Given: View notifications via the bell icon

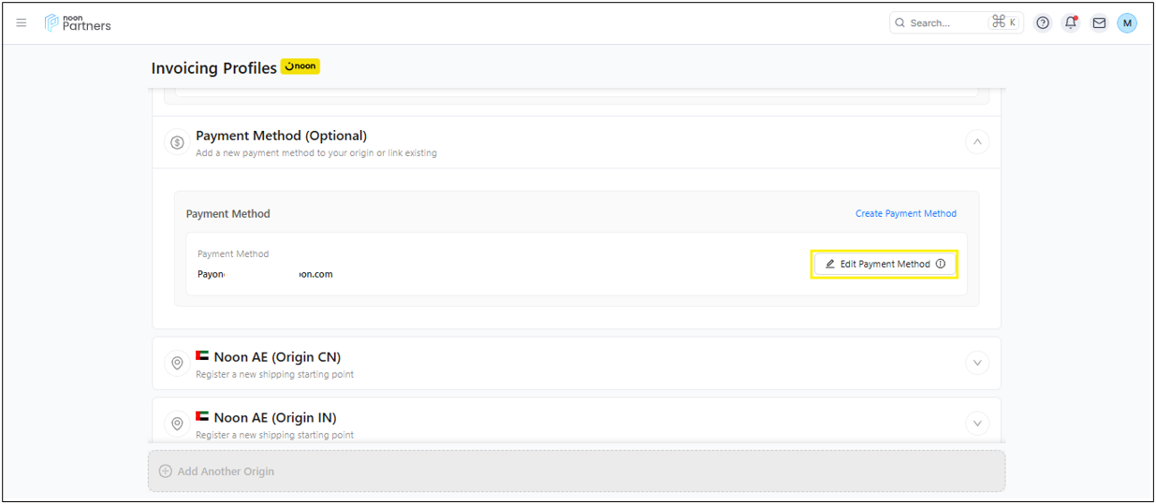Looking at the screenshot, I should (1071, 23).
